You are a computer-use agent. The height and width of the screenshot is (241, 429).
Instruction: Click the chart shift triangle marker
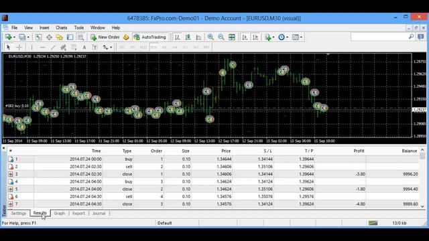pos(328,55)
